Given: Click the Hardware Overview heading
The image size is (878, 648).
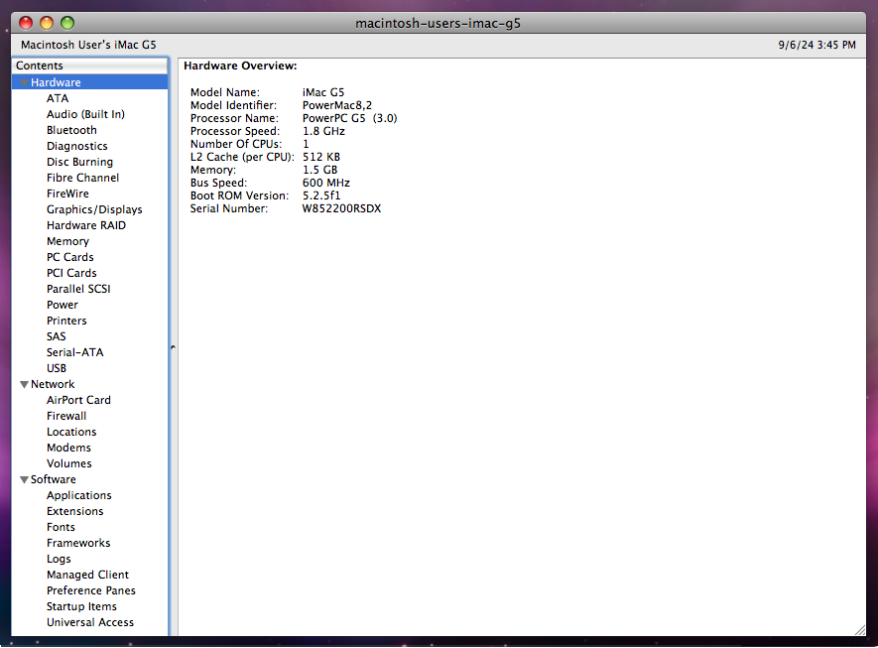Looking at the screenshot, I should (x=240, y=66).
